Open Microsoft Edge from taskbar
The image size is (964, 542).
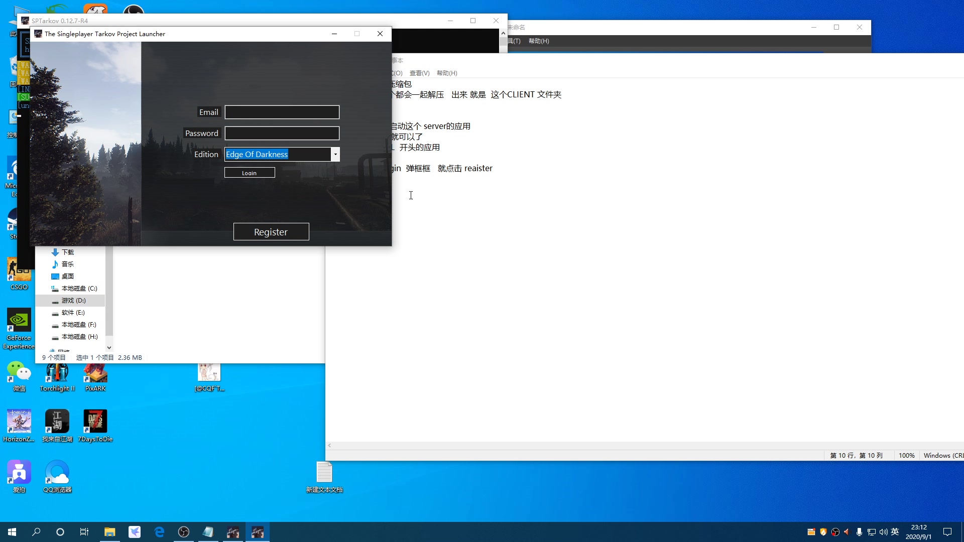[x=159, y=532]
